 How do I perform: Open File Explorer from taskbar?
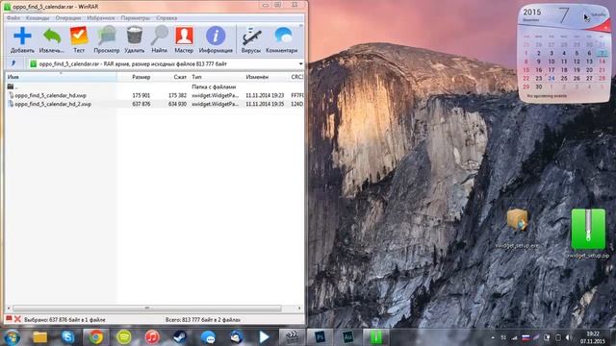pos(40,337)
